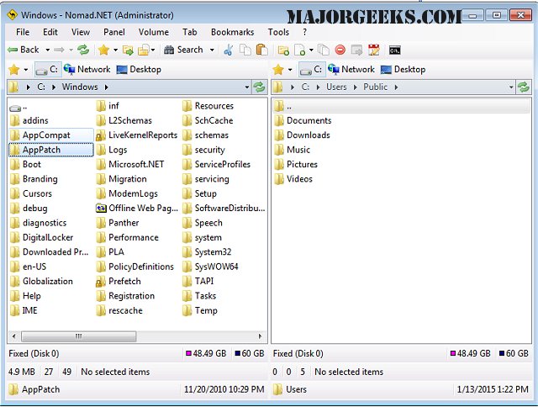Open the Back history dropdown arrow
This screenshot has height=407, width=538.
[x=48, y=50]
